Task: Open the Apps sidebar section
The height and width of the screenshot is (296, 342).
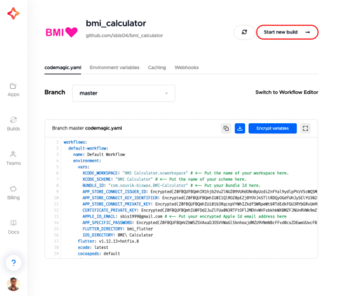Action: point(14,90)
